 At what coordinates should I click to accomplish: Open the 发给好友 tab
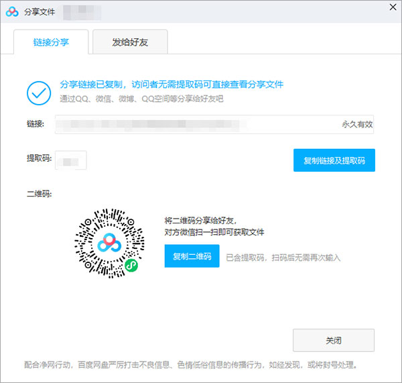[130, 42]
